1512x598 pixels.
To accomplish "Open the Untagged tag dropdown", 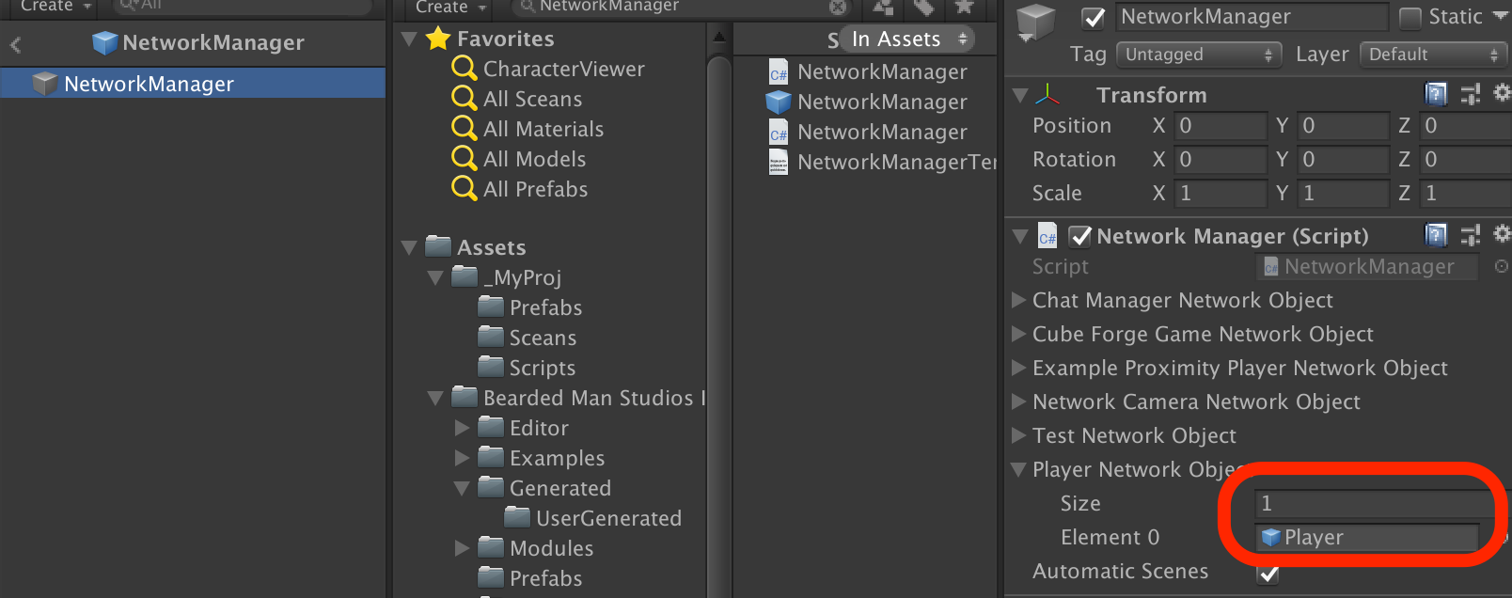I will click(x=1199, y=55).
